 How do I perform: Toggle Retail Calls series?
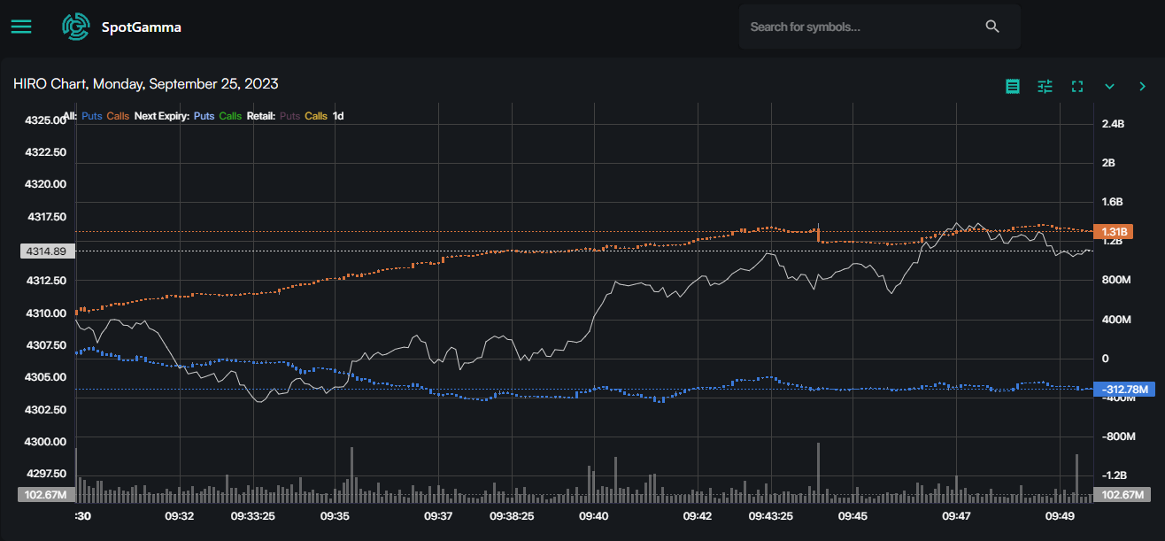point(316,116)
